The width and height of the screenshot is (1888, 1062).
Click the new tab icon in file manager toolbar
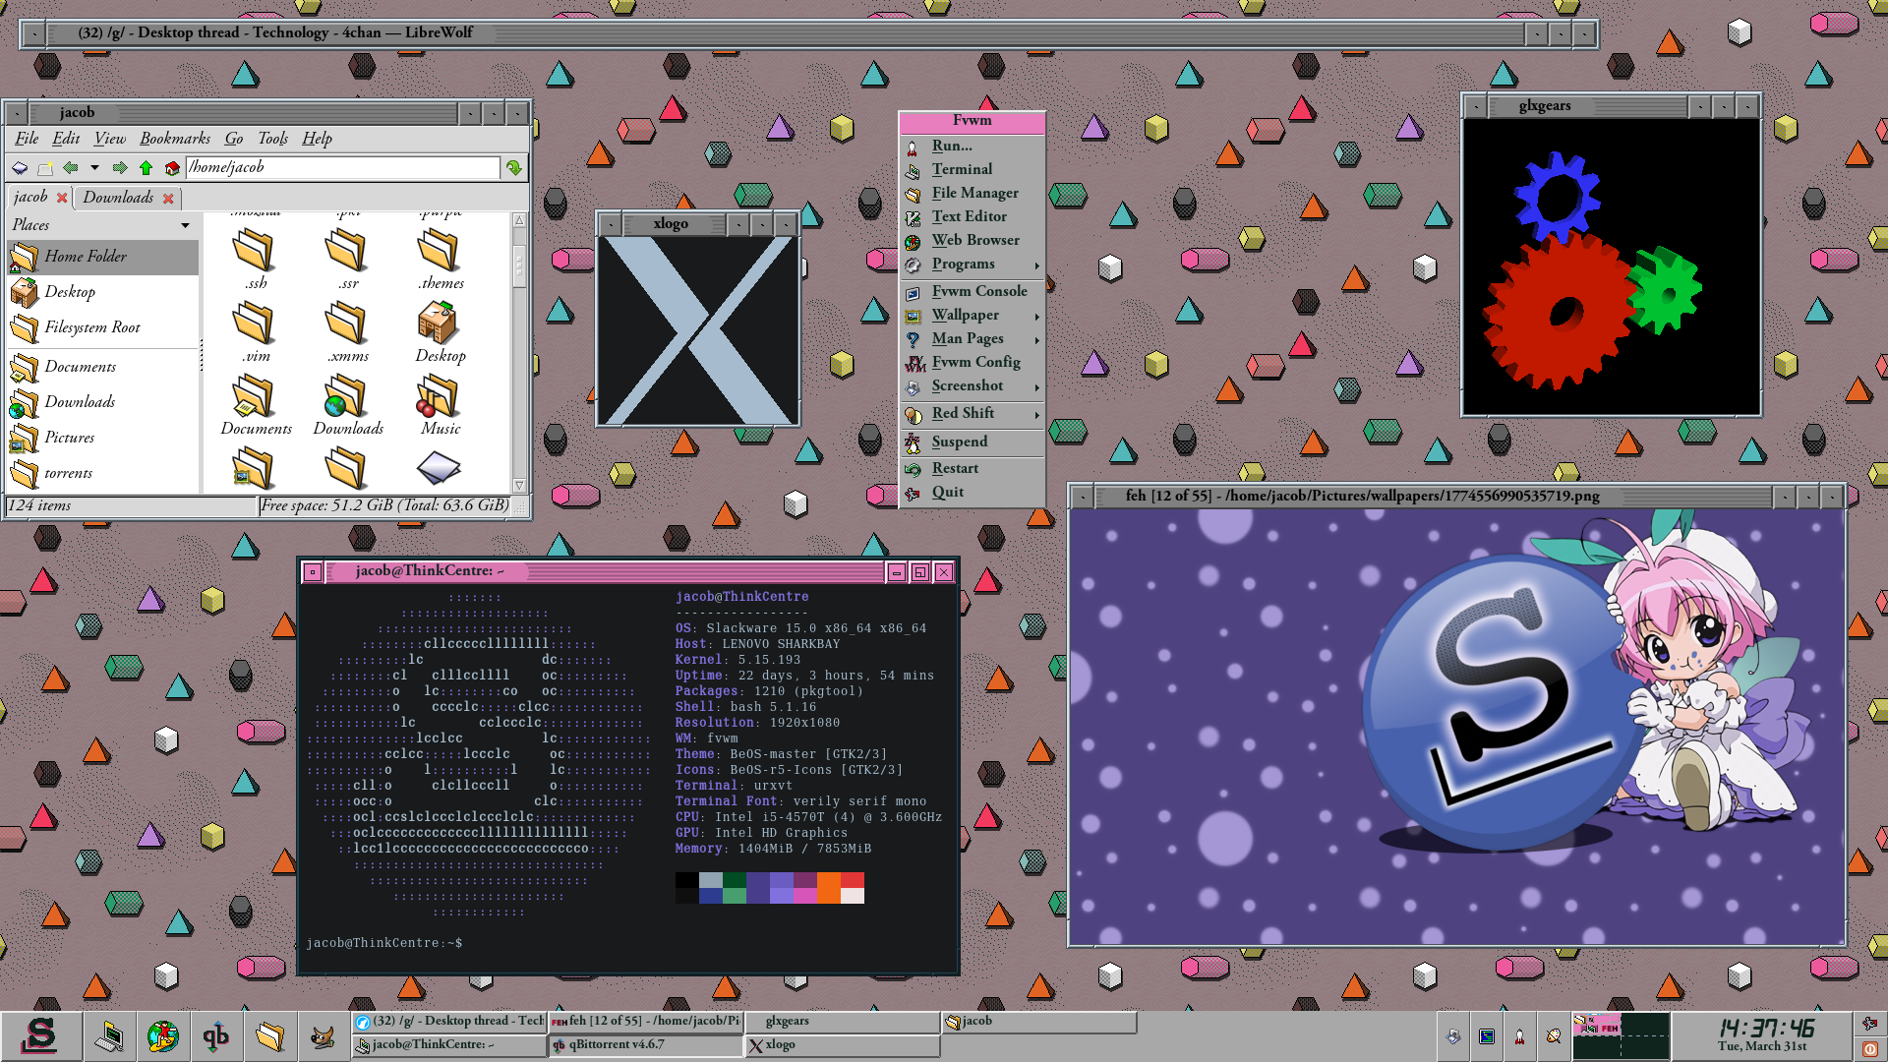tap(45, 168)
